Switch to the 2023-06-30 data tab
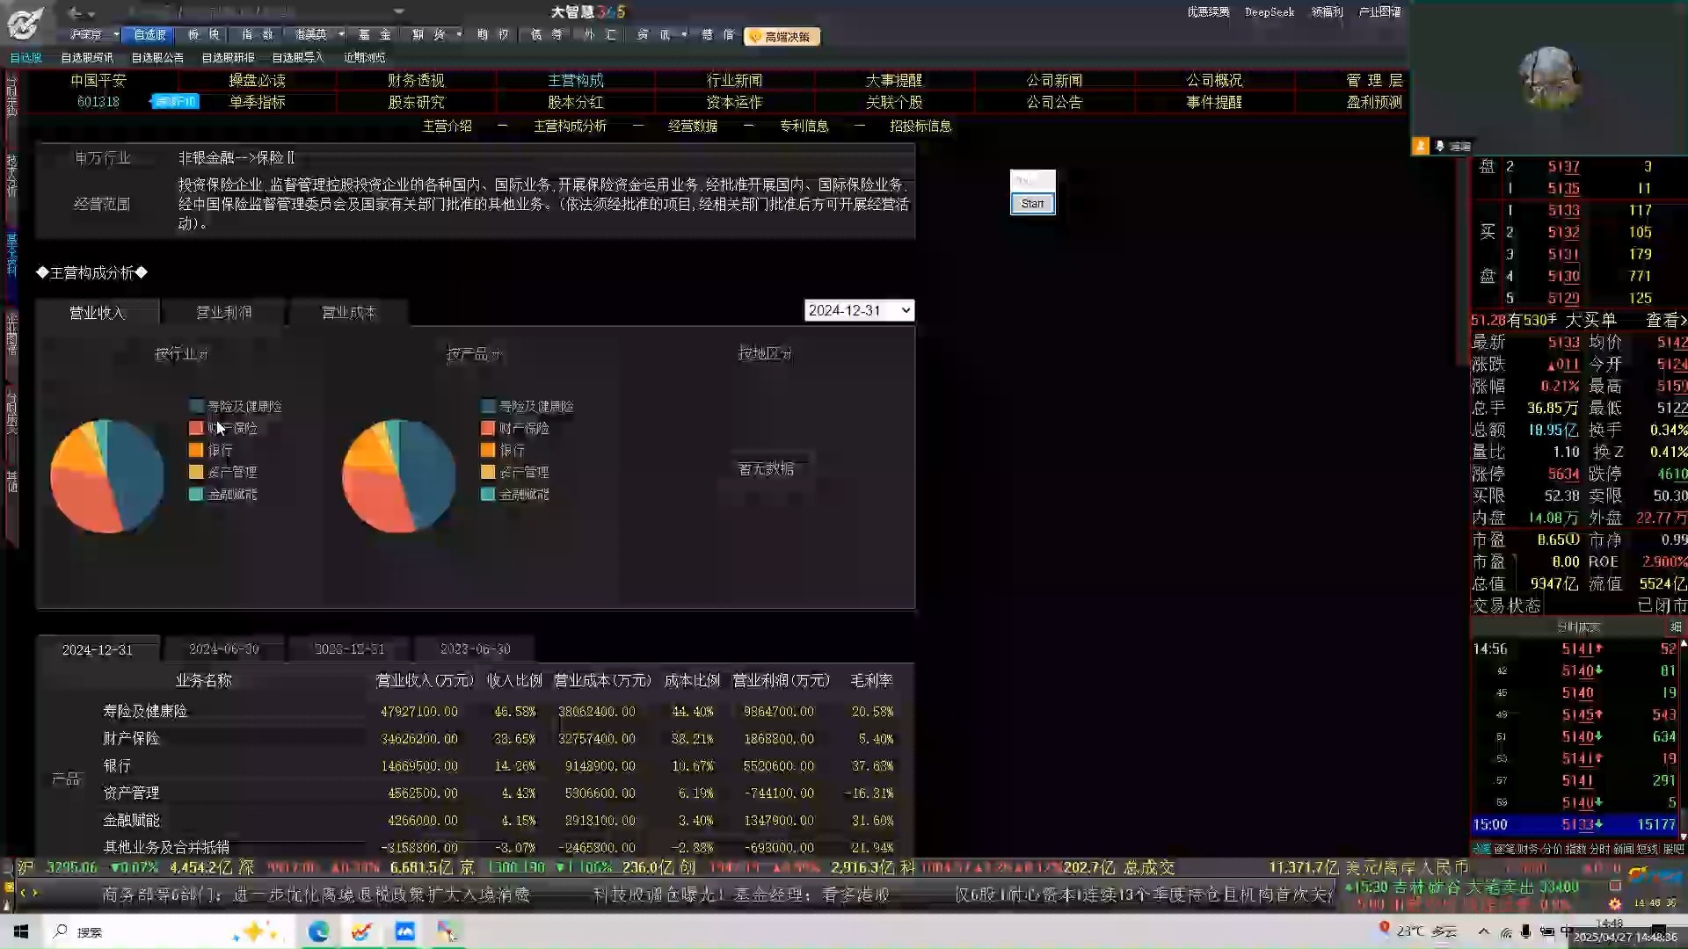This screenshot has height=949, width=1688. (475, 648)
